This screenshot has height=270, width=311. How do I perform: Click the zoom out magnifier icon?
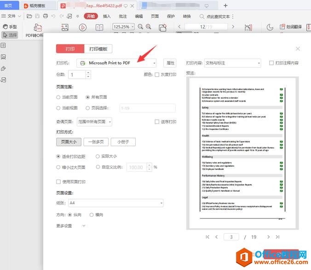coord(140,27)
